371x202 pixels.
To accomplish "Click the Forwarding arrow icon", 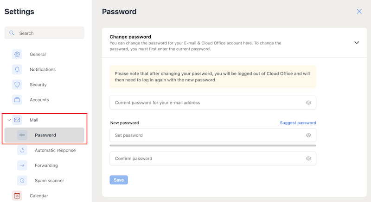I will pos(22,165).
